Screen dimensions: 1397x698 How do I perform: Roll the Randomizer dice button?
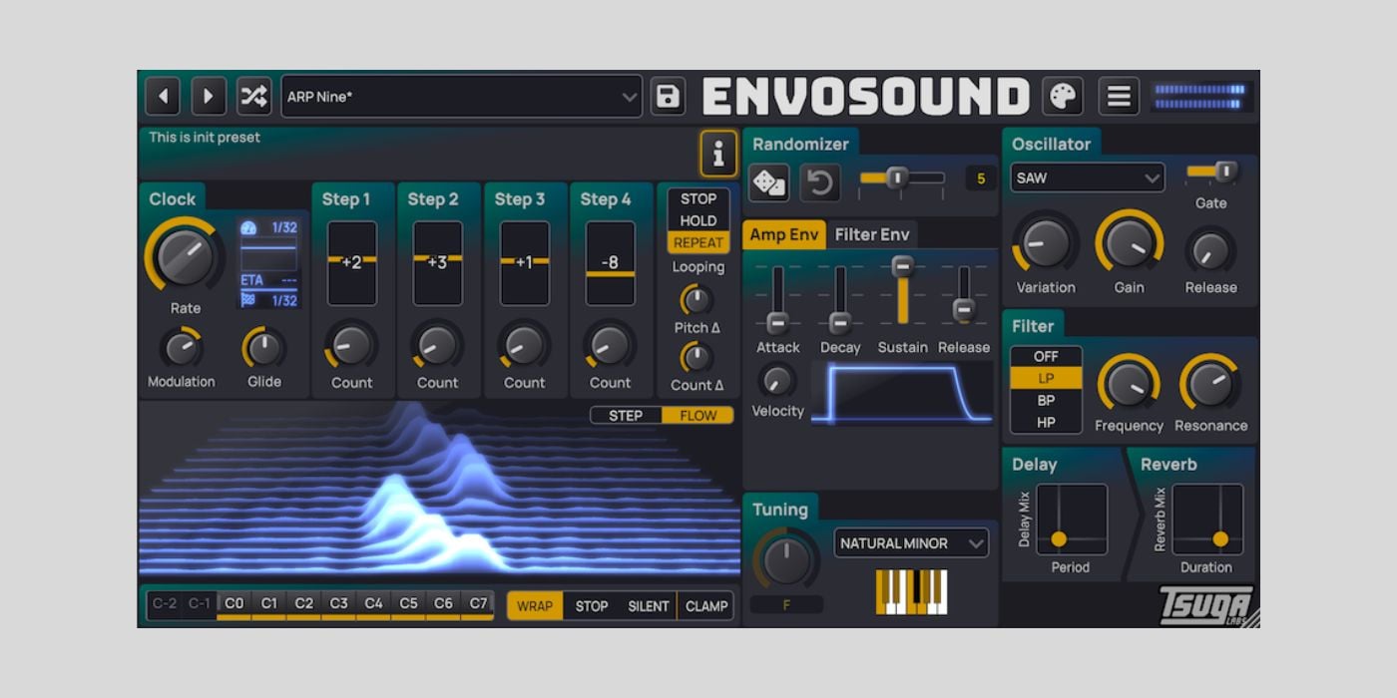click(768, 182)
